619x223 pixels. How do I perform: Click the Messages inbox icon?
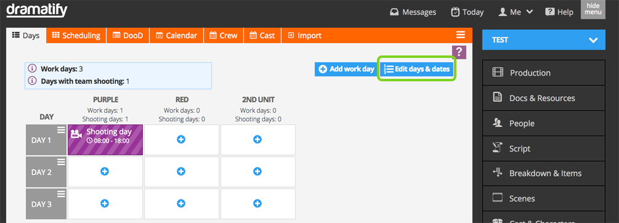(394, 12)
